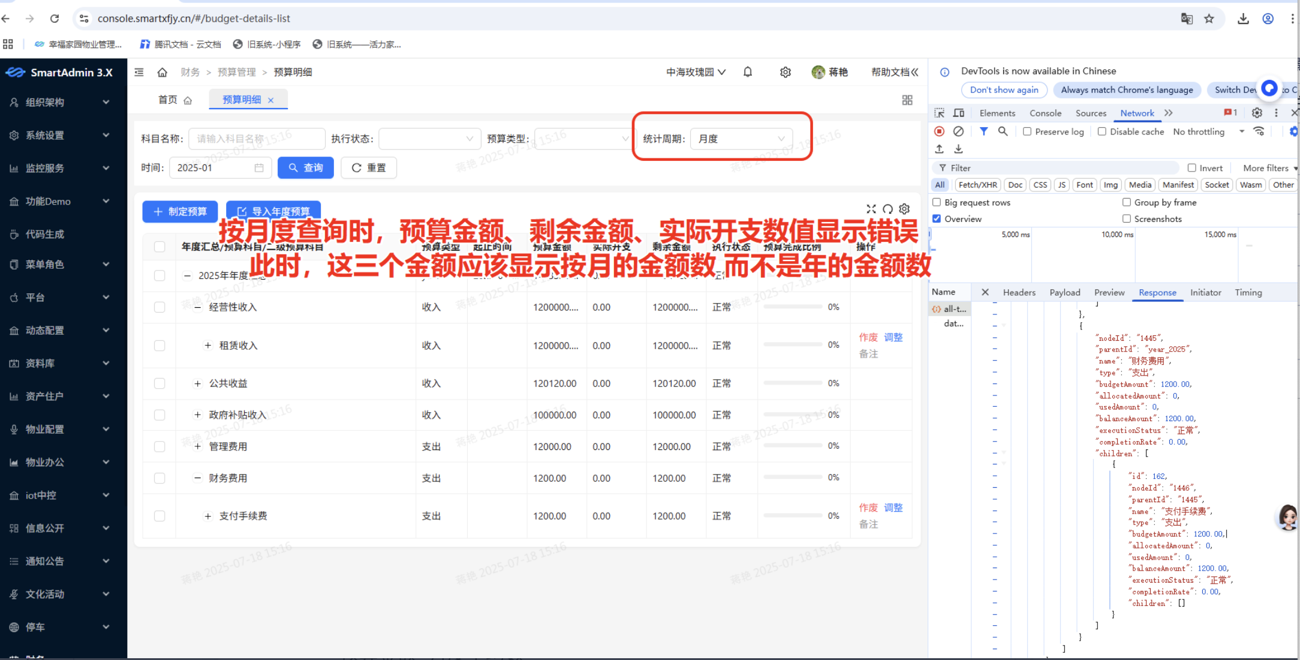Viewport: 1300px width, 660px height.
Task: Switch to the Console tab in DevTools
Action: coord(1046,113)
